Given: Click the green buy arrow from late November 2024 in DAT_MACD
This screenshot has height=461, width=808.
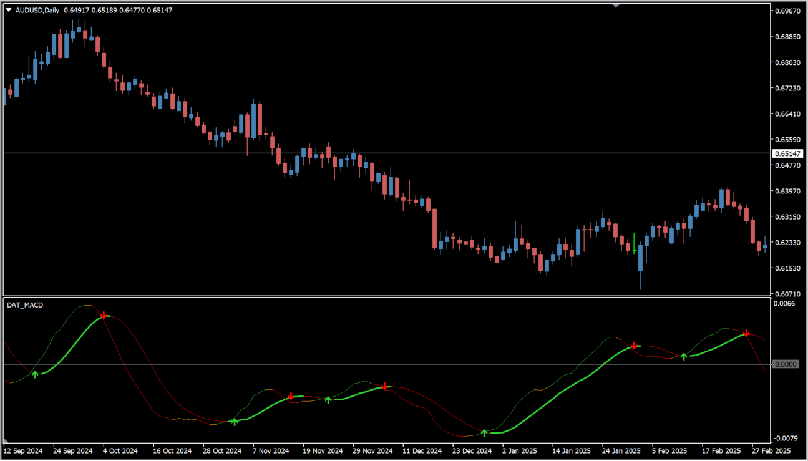Looking at the screenshot, I should pyautogui.click(x=328, y=400).
